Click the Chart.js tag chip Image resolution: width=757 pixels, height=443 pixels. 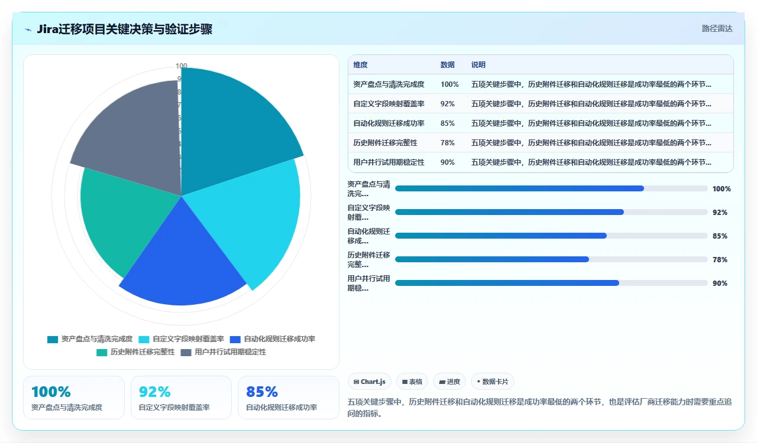pyautogui.click(x=370, y=382)
